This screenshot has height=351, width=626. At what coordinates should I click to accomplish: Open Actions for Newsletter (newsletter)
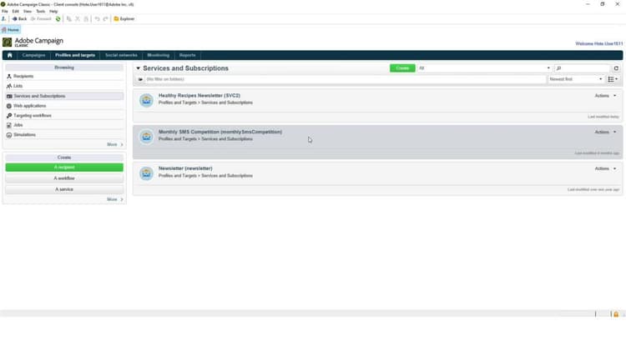point(605,168)
